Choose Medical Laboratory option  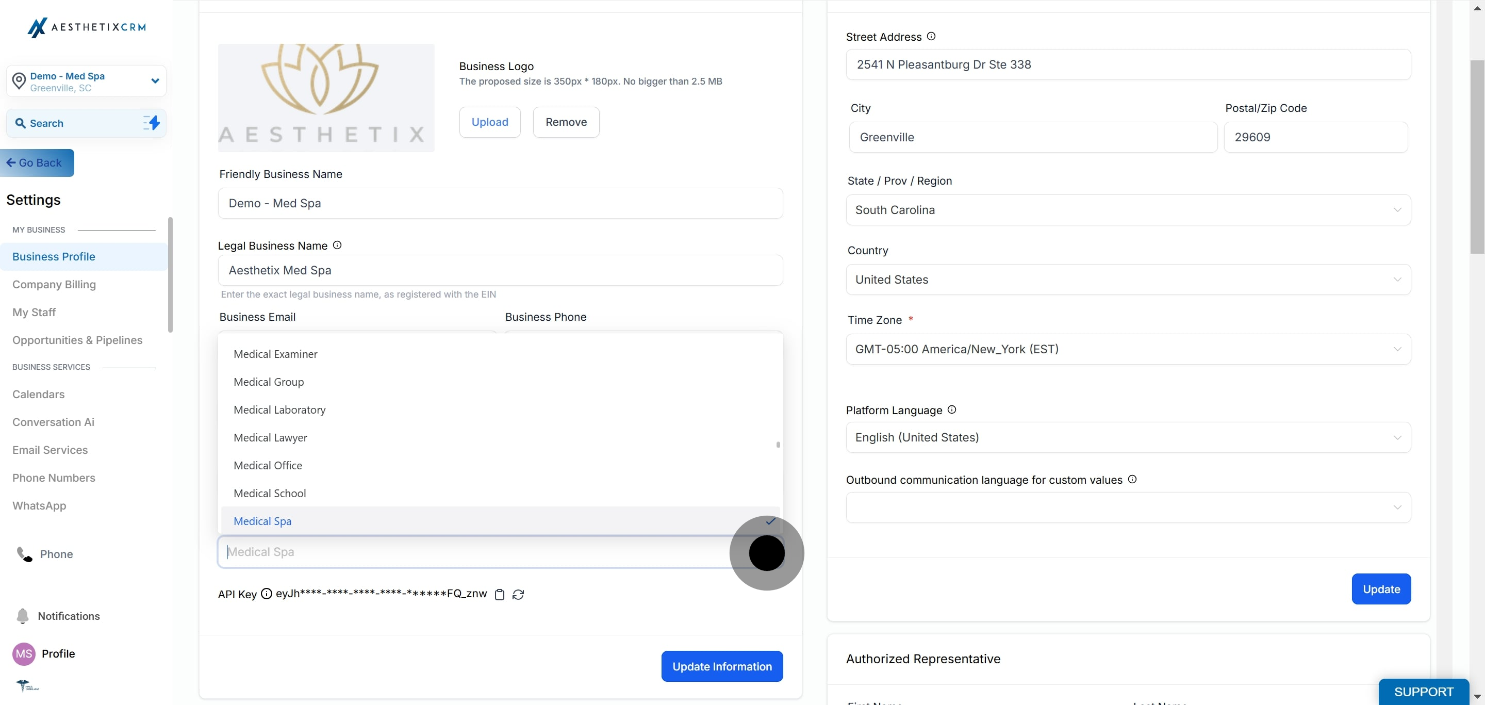click(279, 410)
